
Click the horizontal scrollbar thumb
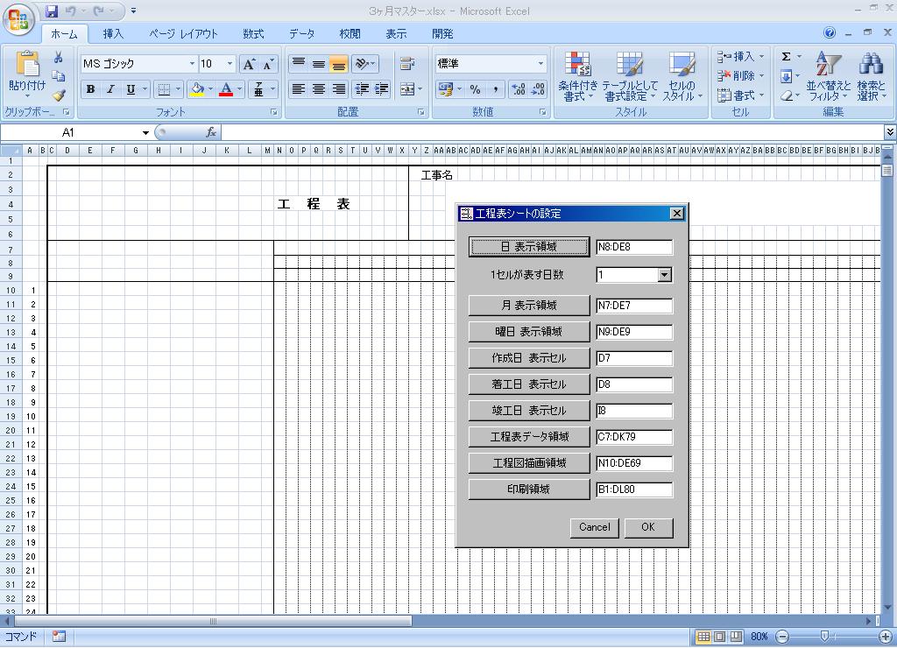(x=213, y=621)
